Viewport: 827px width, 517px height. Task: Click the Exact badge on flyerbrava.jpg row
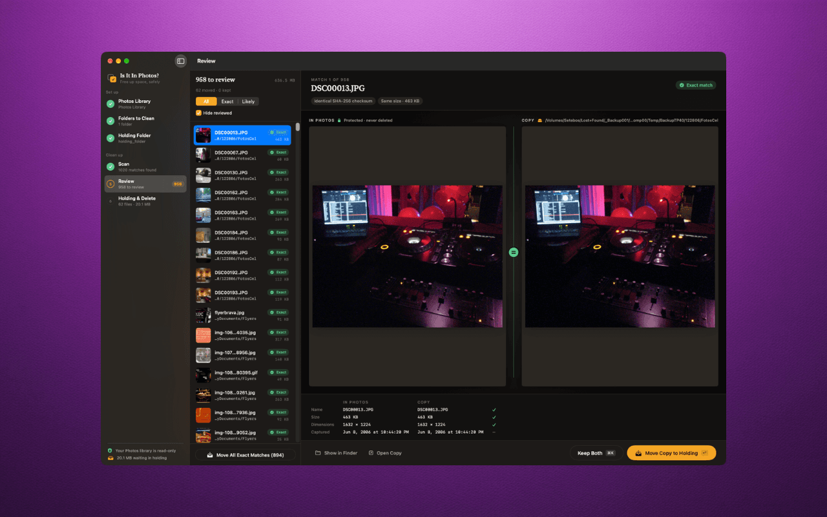point(278,312)
